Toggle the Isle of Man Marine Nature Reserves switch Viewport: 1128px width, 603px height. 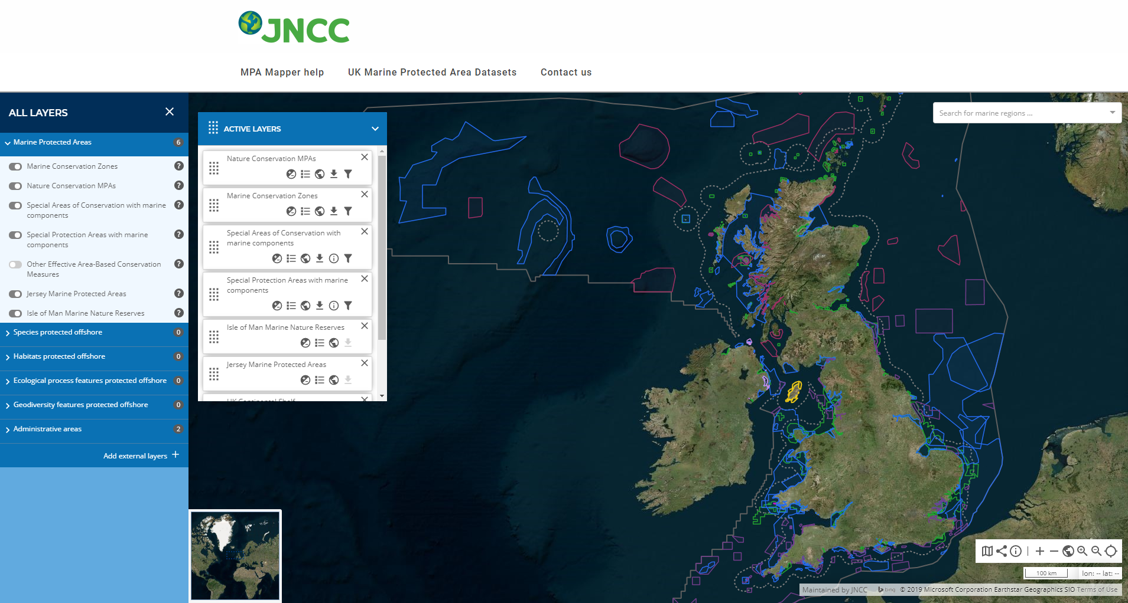(15, 313)
